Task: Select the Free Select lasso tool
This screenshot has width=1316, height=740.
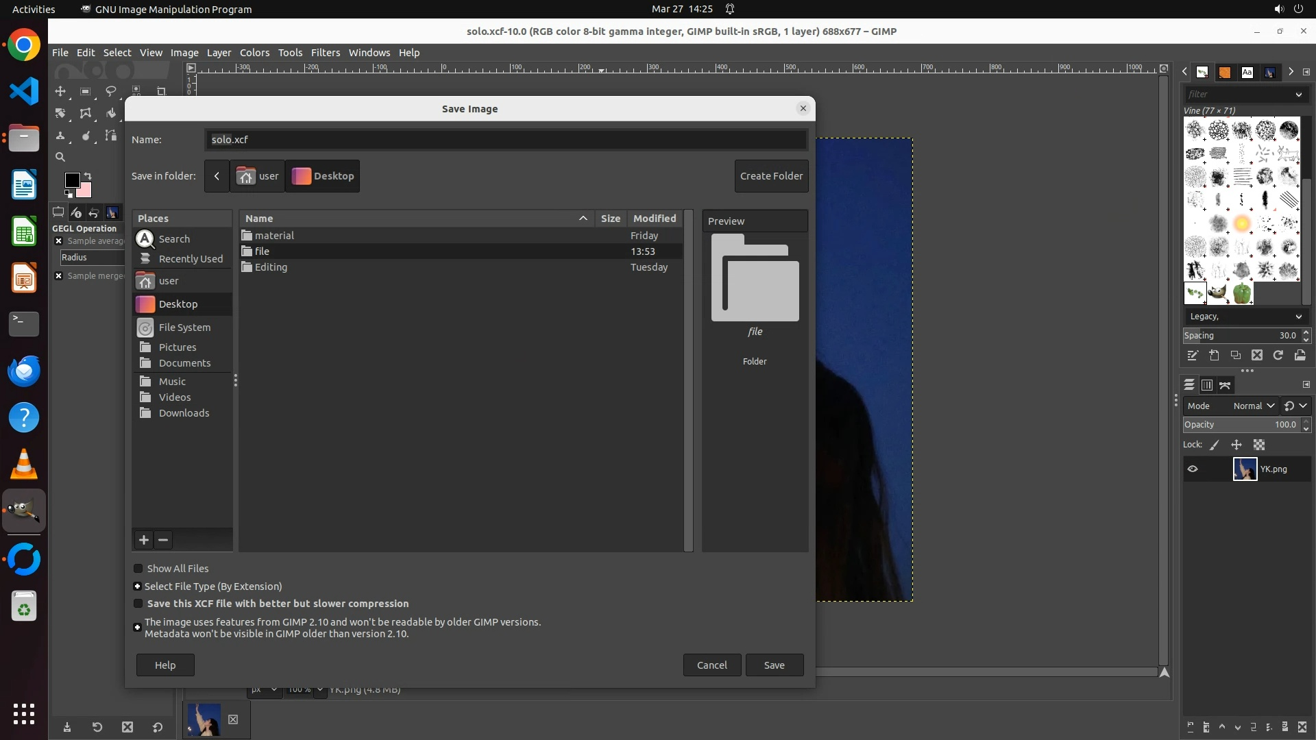Action: (110, 91)
